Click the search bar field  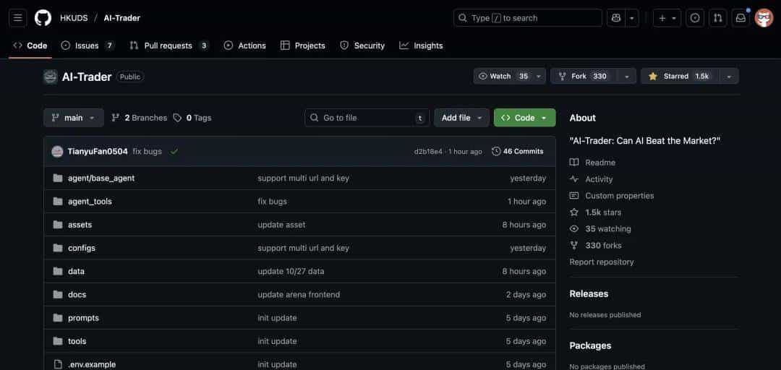527,18
